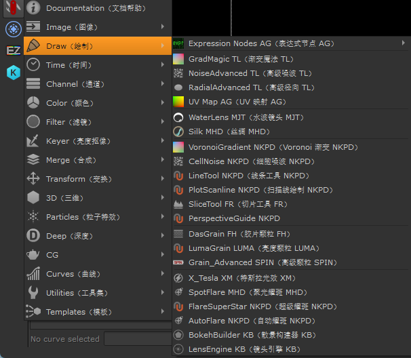The image size is (411, 358).
Task: Select CellNoise NKPD entry
Action: click(290, 161)
